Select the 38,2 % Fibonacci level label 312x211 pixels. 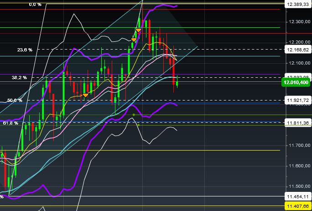click(19, 78)
